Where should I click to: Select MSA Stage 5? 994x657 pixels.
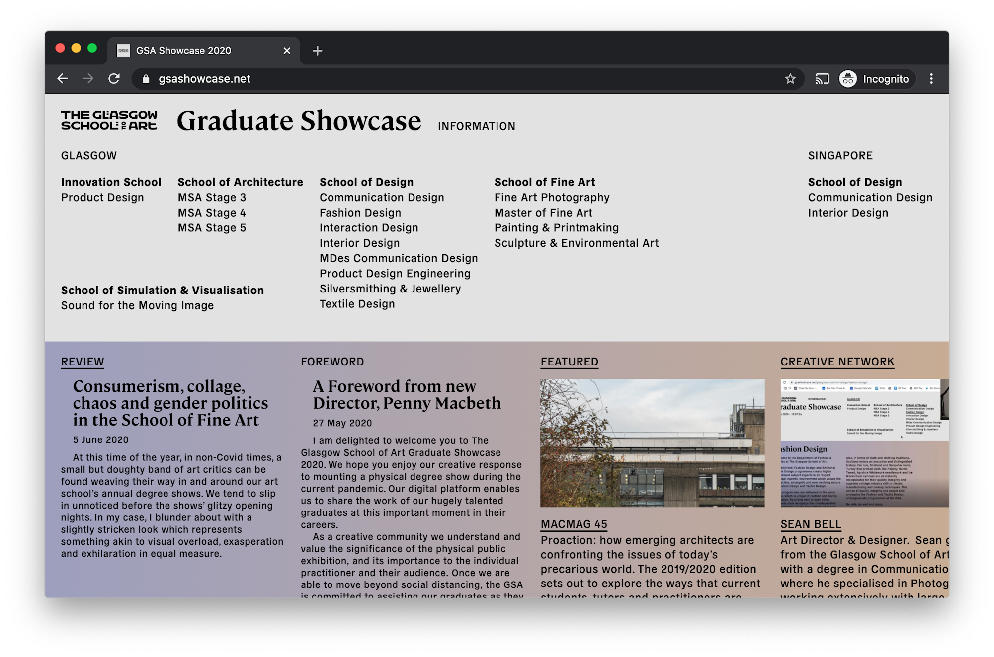point(212,228)
